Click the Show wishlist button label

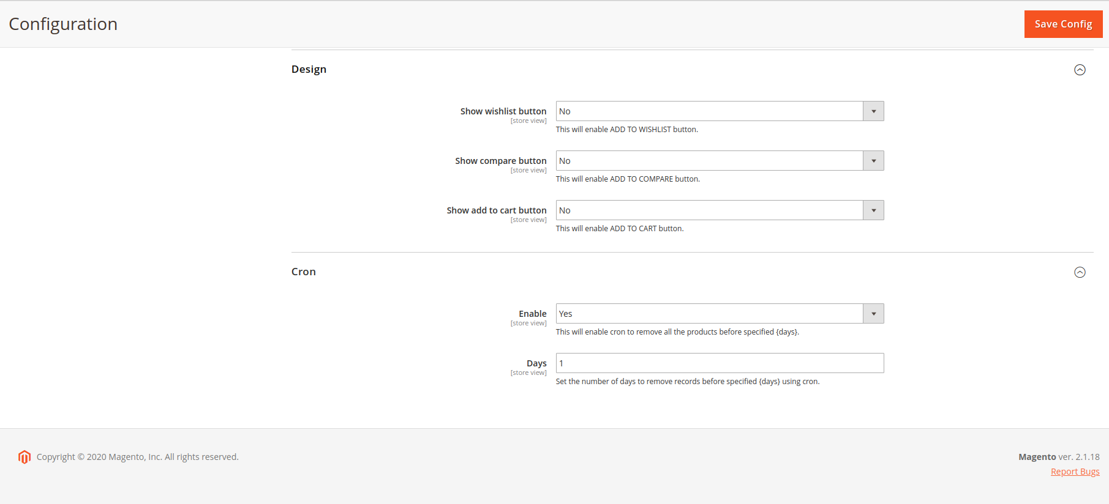pos(503,111)
